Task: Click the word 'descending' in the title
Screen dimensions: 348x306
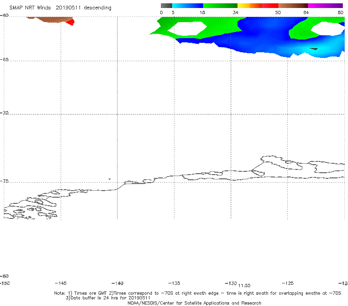Action: click(x=97, y=8)
